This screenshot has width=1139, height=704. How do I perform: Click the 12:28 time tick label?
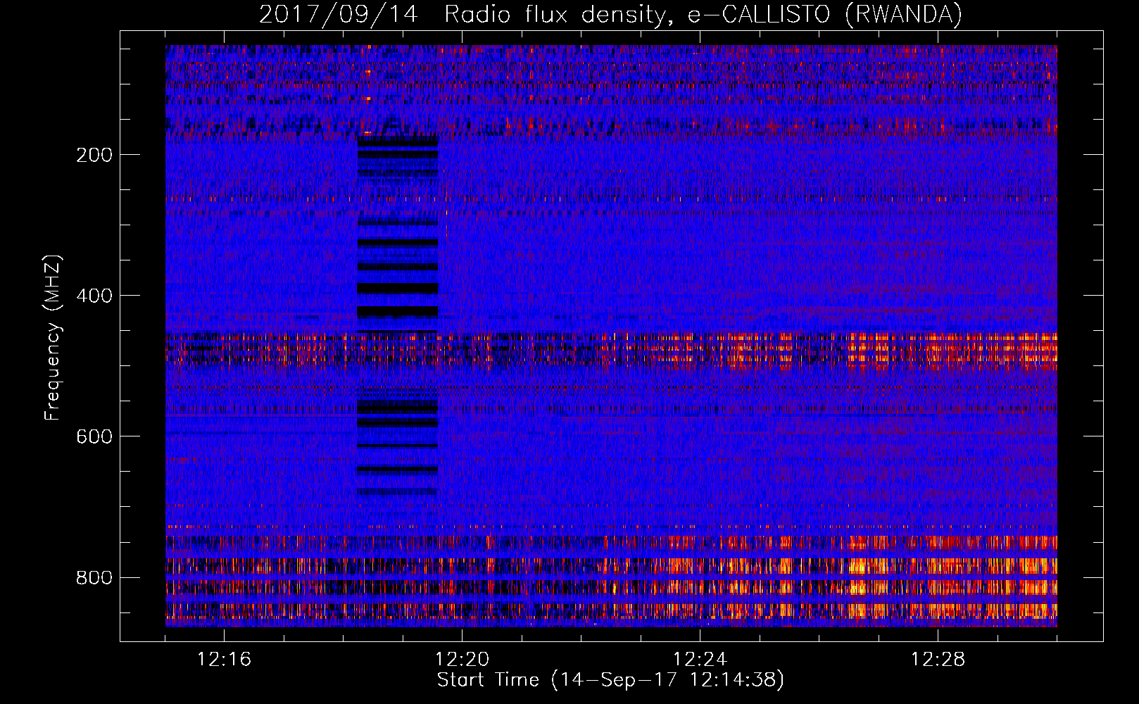(x=938, y=660)
